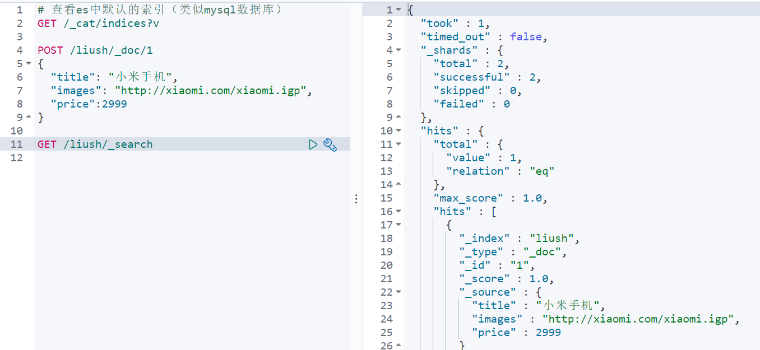
Task: Click the request "title": "小米手机" line
Action: [114, 77]
